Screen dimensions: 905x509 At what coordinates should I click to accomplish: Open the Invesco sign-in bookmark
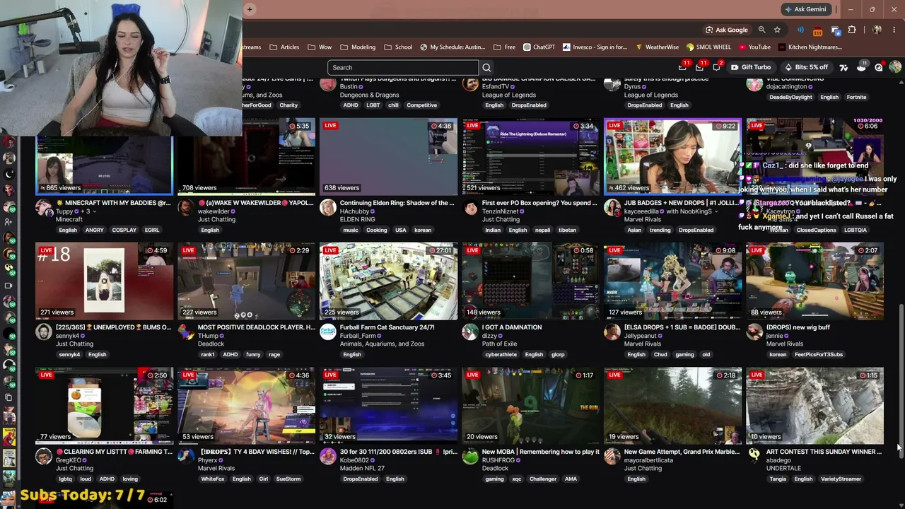(x=595, y=47)
